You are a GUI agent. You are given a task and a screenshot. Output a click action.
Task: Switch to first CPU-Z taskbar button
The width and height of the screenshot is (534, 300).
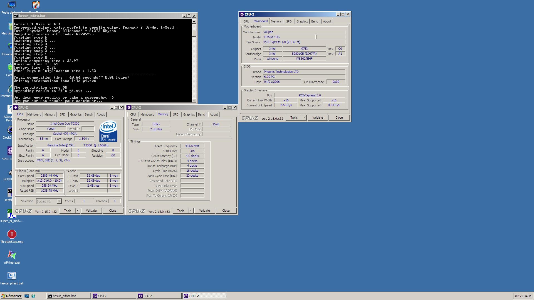[x=114, y=296]
